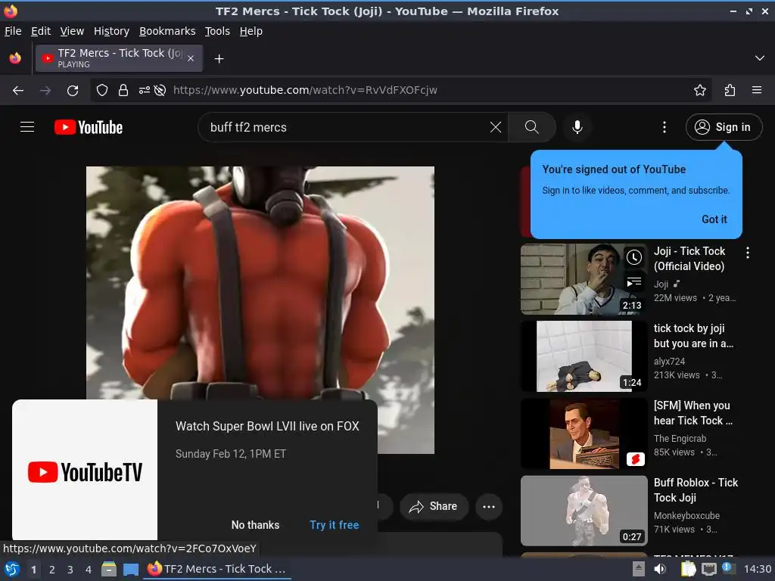This screenshot has height=581, width=775.
Task: Click the address bar URL
Action: click(x=305, y=91)
